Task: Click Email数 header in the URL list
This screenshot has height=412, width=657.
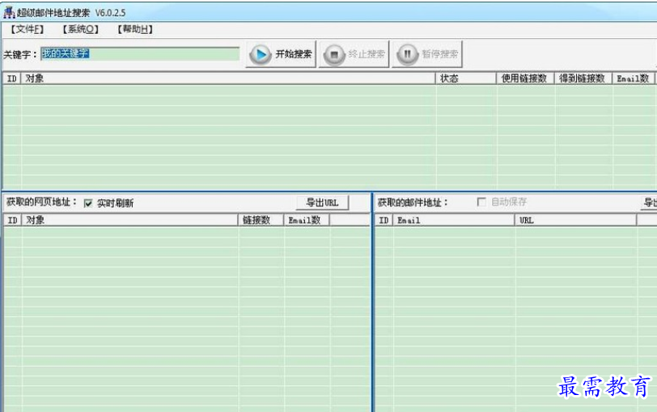Action: pyautogui.click(x=307, y=220)
